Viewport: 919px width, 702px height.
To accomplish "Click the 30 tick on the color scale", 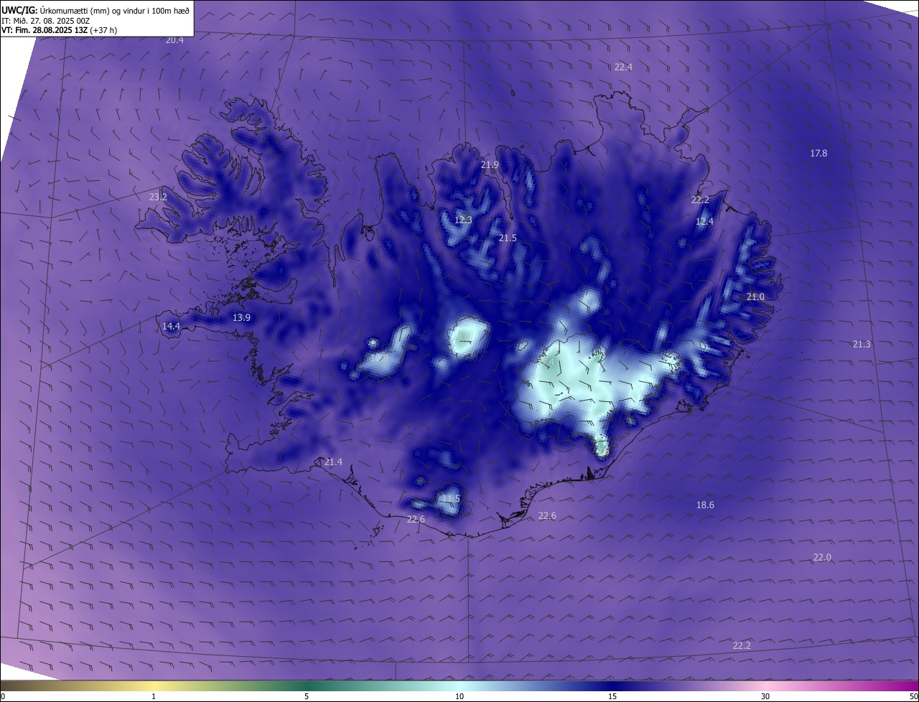I will click(x=765, y=696).
